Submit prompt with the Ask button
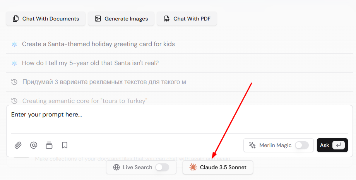This screenshot has width=356, height=180. pos(332,145)
